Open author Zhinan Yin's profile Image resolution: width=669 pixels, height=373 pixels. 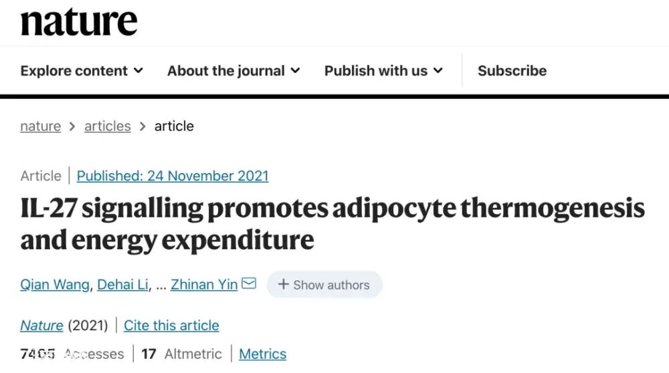204,284
